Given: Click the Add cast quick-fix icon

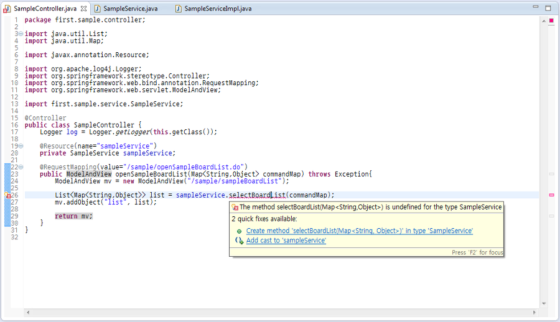Looking at the screenshot, I should pyautogui.click(x=240, y=241).
